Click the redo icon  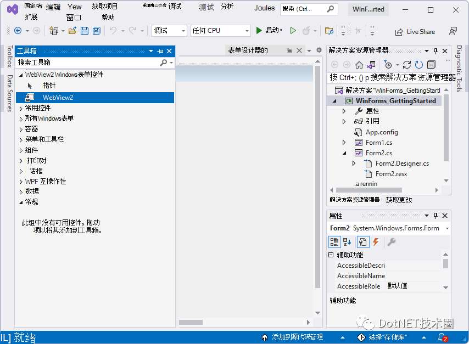pyautogui.click(x=132, y=31)
